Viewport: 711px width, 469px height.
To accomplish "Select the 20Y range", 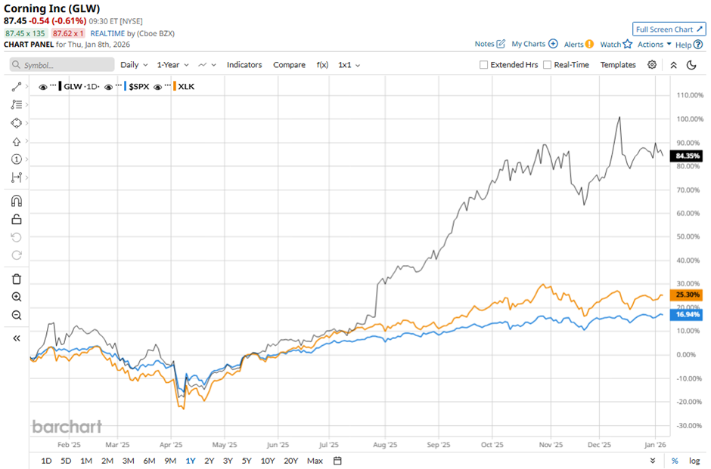I will coord(290,461).
